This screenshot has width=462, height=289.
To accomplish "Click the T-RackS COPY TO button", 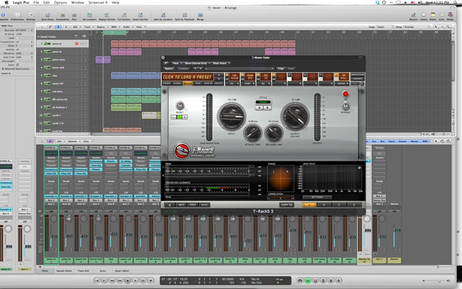I will pos(287,205).
